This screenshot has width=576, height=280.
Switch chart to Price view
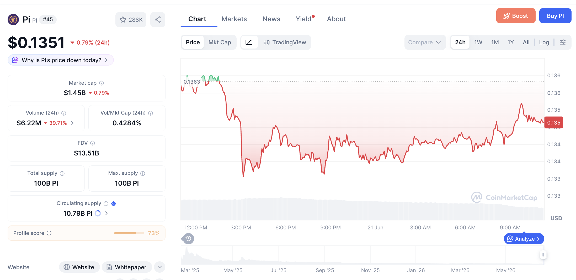[193, 42]
